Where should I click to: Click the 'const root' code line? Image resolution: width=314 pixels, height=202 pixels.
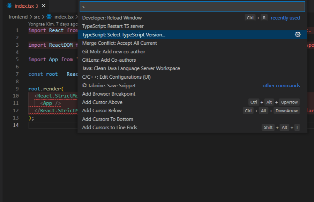click(x=53, y=74)
